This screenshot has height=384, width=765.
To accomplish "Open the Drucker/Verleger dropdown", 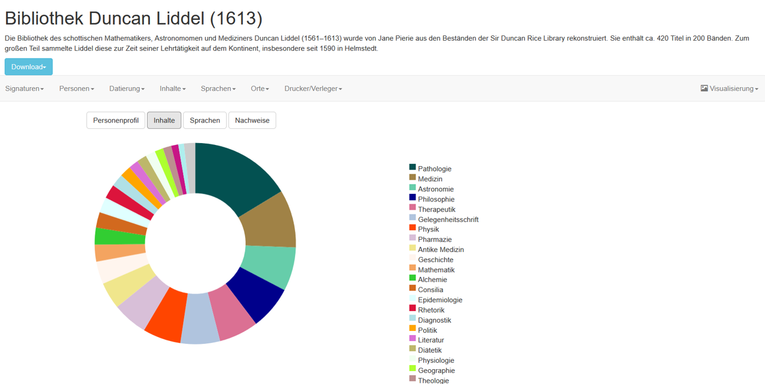I will (x=313, y=88).
